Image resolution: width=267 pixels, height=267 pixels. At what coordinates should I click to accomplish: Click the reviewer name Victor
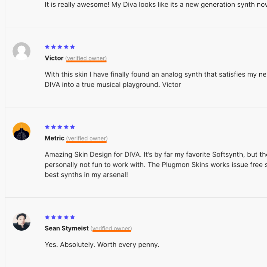pos(54,58)
